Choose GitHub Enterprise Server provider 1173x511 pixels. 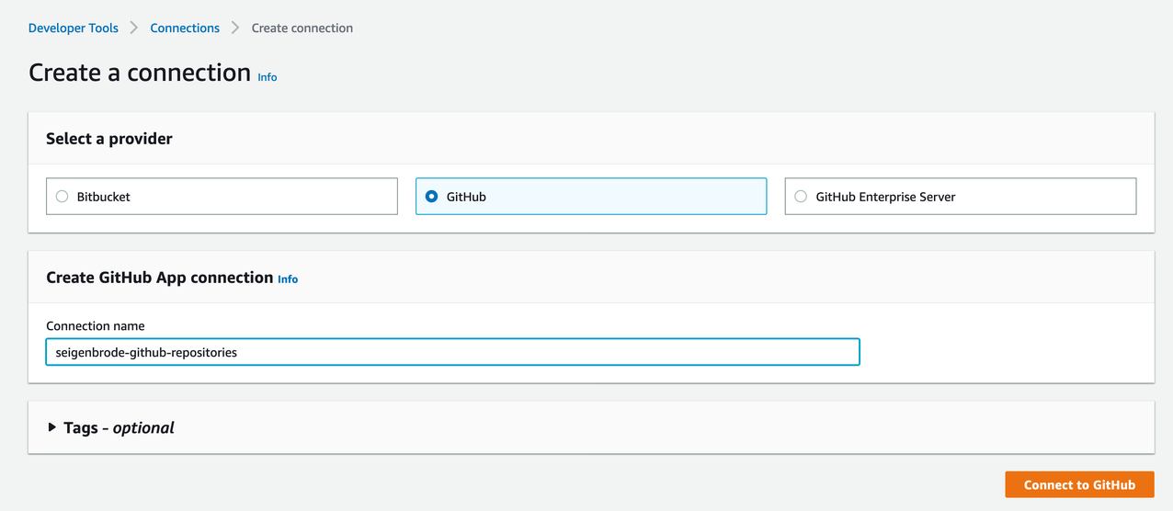(x=960, y=197)
